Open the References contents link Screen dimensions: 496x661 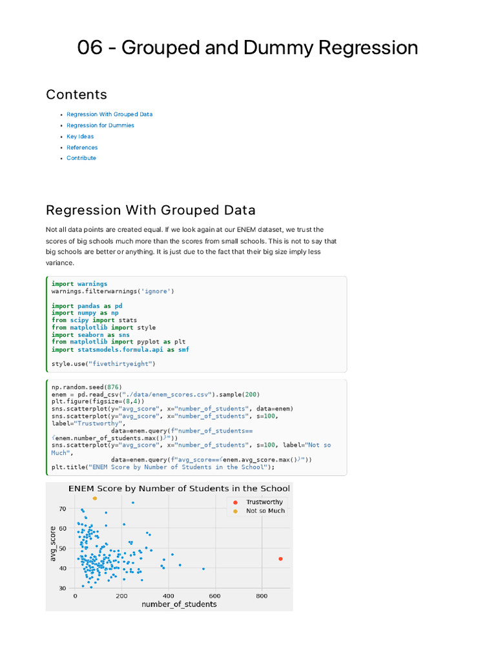[82, 147]
